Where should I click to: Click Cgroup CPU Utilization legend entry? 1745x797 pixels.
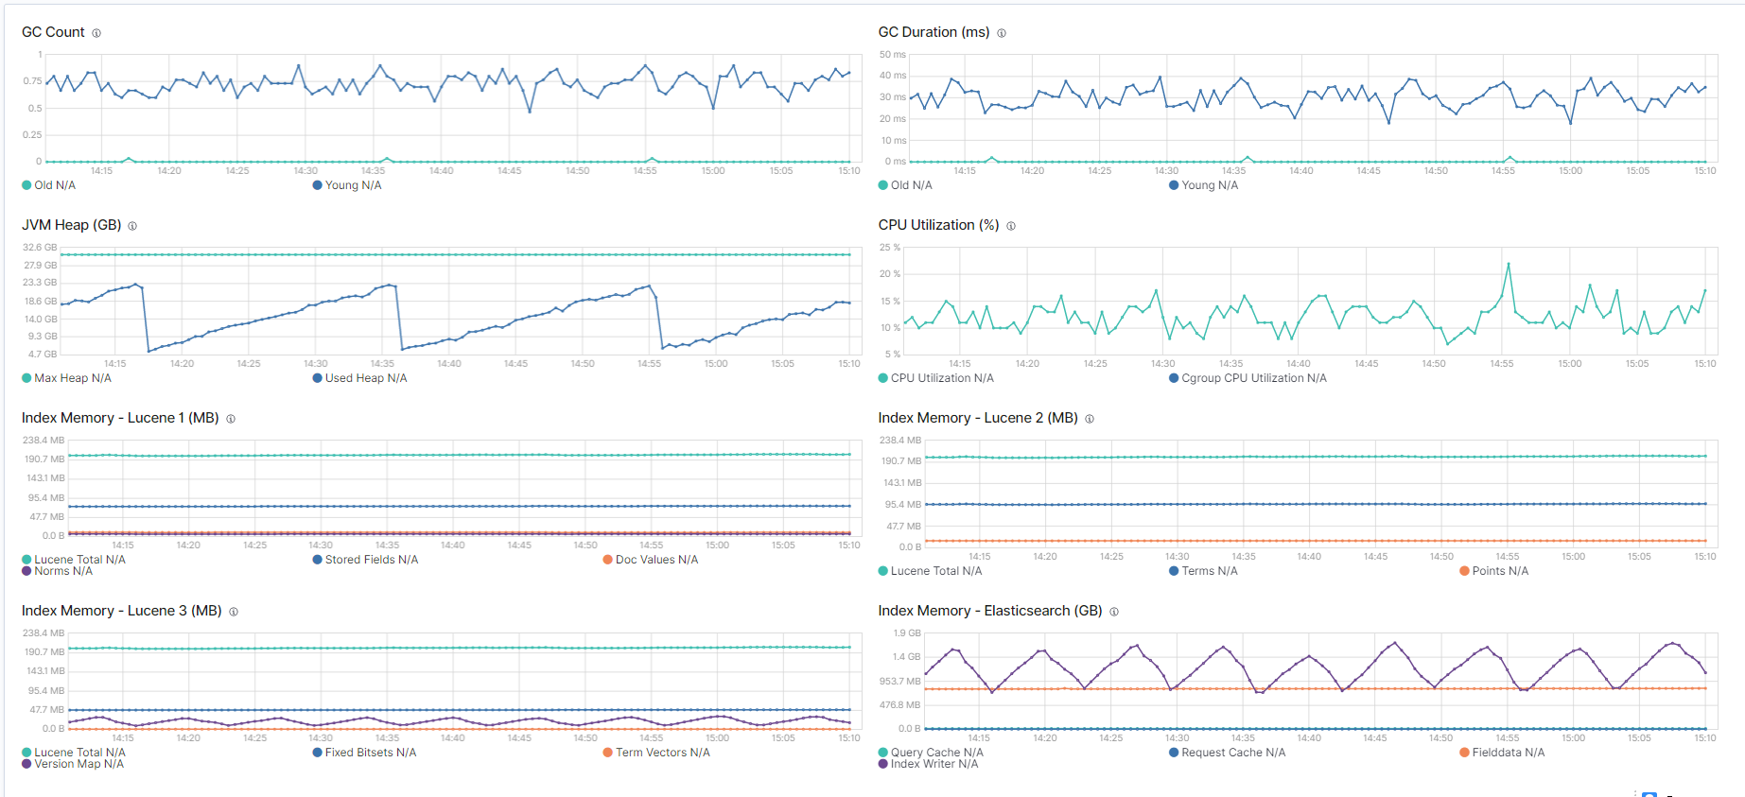1248,378
